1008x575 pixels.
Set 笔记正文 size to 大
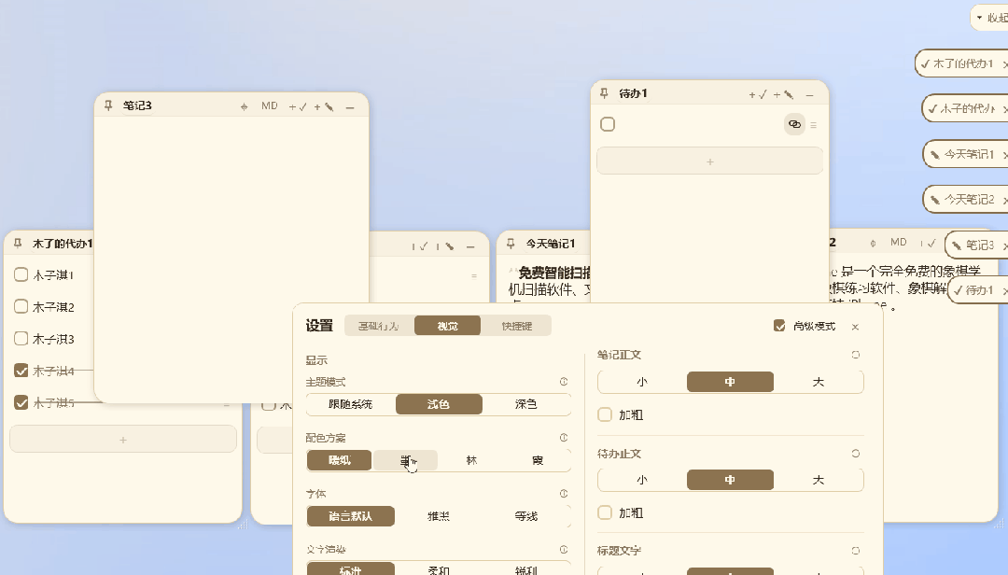coord(818,382)
